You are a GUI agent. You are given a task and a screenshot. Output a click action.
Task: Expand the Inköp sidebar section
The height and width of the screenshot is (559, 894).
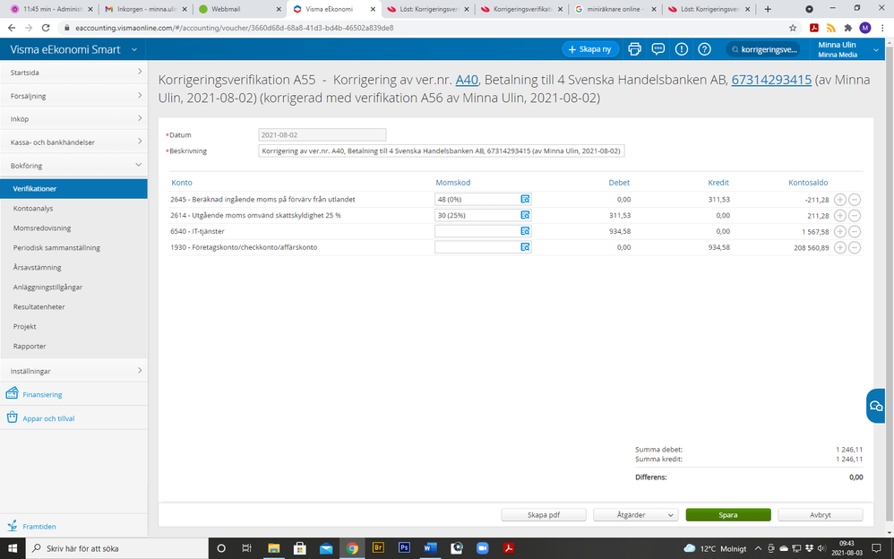[x=73, y=118]
